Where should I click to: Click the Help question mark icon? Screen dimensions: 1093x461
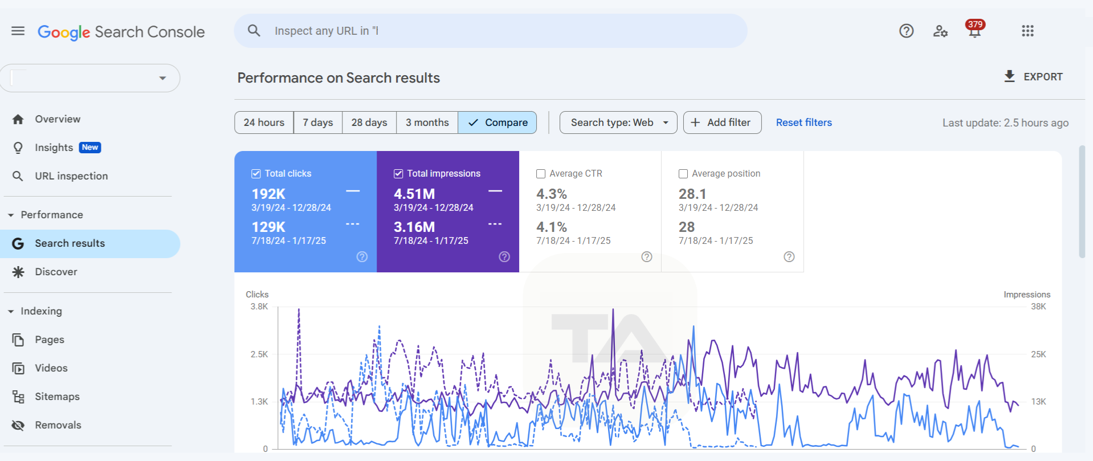click(x=906, y=31)
